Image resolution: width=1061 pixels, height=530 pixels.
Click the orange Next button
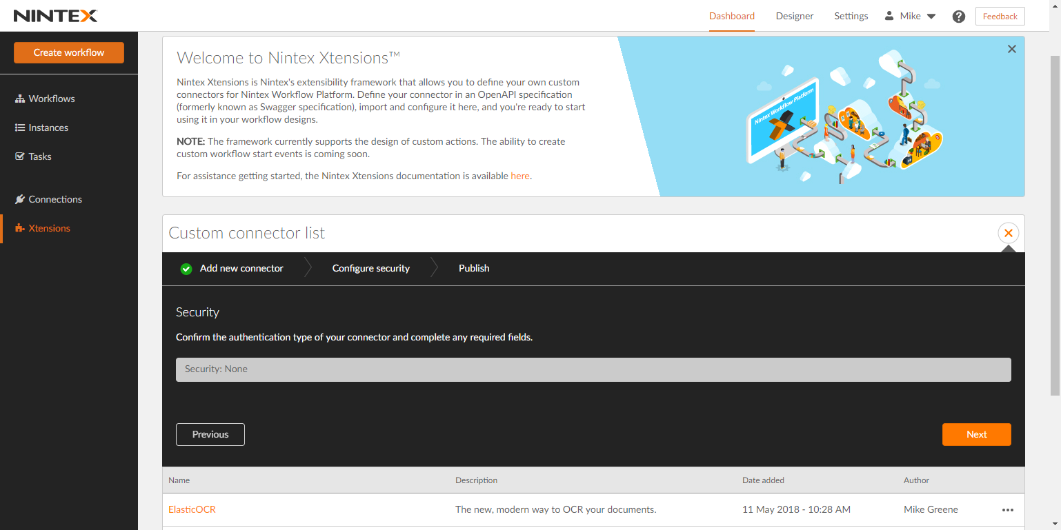pos(977,434)
